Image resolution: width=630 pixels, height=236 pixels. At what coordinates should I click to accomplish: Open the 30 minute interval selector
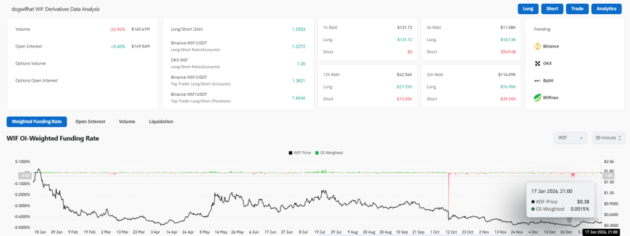tap(608, 138)
